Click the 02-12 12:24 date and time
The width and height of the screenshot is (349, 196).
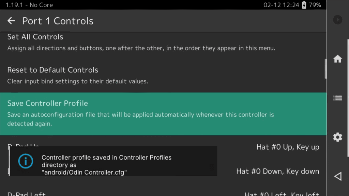click(x=281, y=5)
